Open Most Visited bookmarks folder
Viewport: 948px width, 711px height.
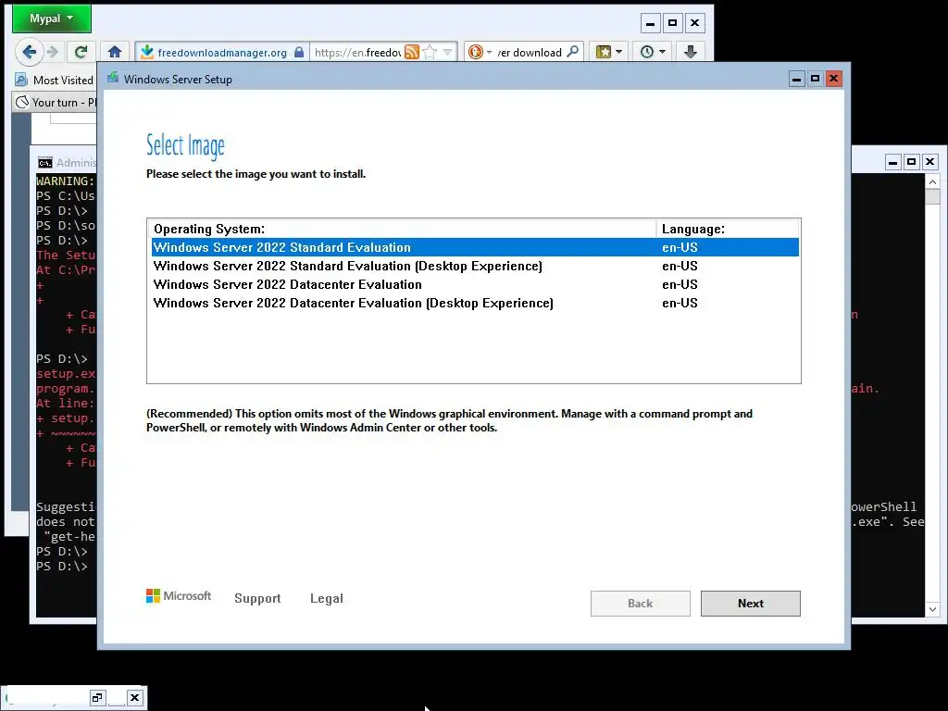pos(55,80)
